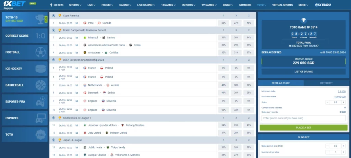Expand the PROMO menu dropdown
351x158 pixels.
pos(107,5)
